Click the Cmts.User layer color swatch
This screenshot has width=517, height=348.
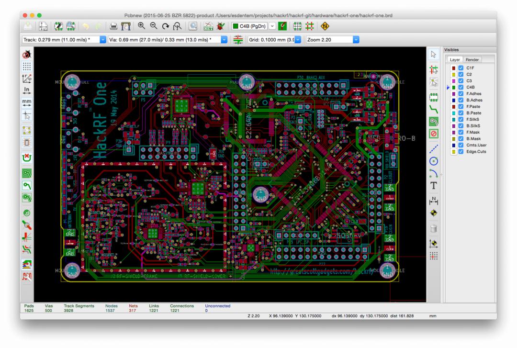point(454,145)
